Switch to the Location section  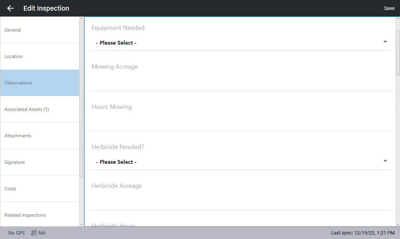point(40,56)
